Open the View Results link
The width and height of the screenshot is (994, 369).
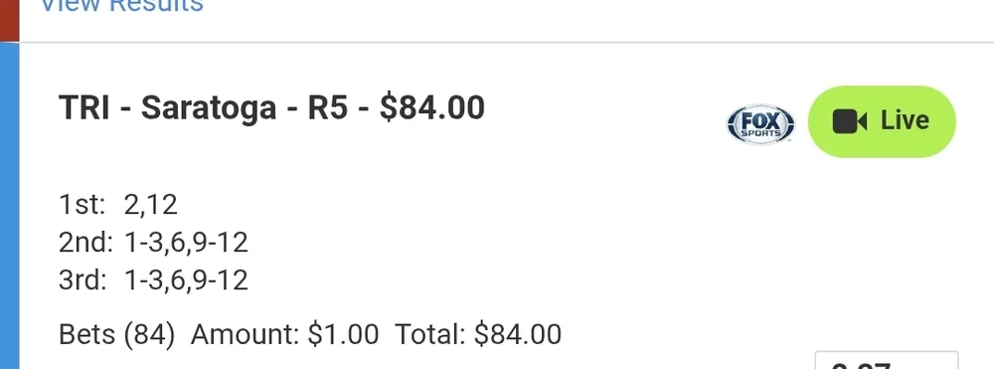(x=121, y=5)
